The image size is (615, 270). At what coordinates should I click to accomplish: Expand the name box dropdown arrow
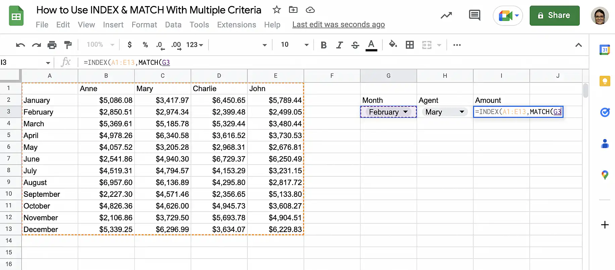pyautogui.click(x=48, y=63)
